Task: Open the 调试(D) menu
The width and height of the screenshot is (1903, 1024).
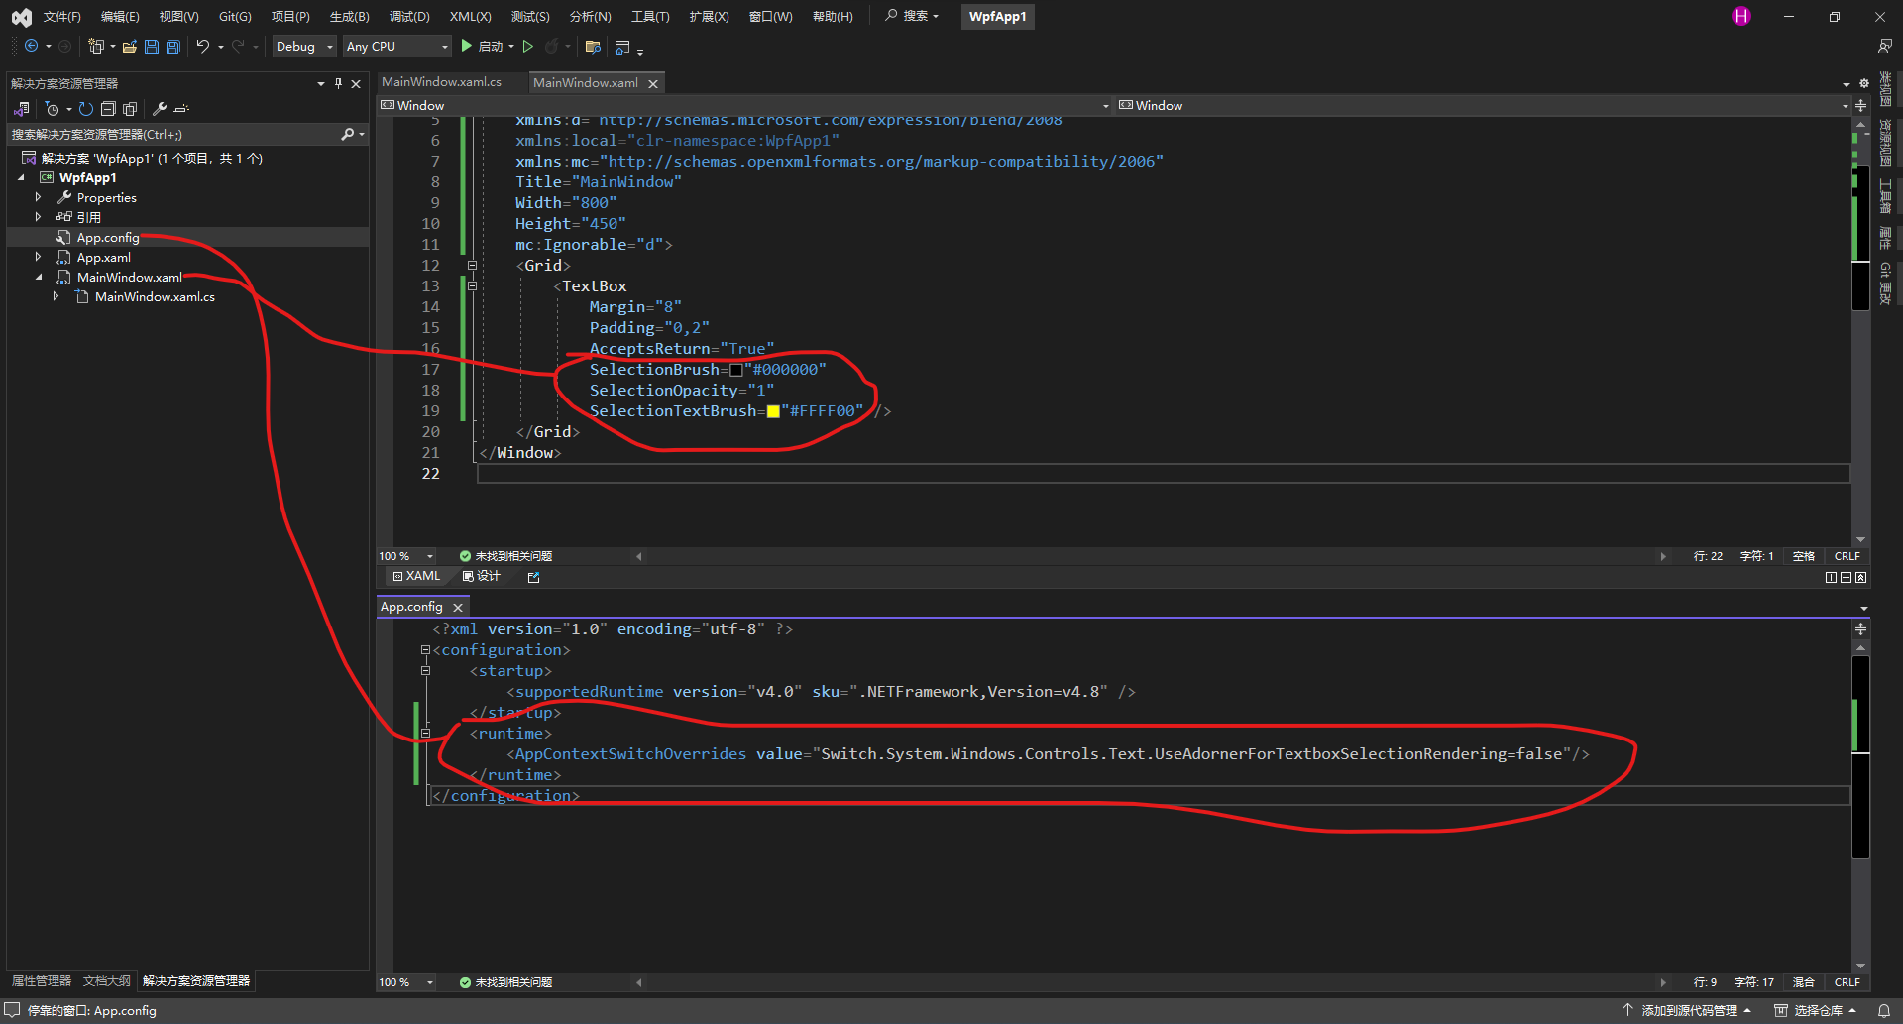Action: [x=409, y=16]
